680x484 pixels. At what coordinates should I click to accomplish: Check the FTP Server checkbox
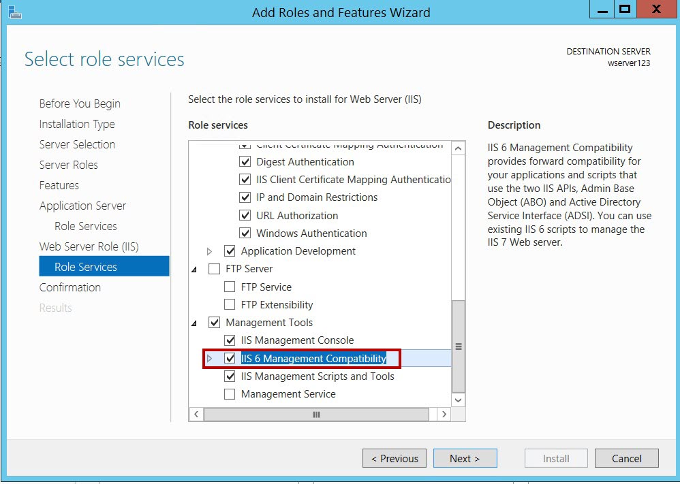214,269
